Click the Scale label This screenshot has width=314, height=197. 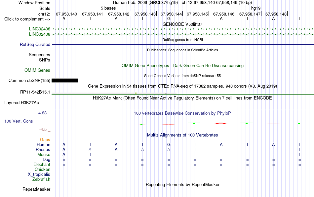pos(45,8)
